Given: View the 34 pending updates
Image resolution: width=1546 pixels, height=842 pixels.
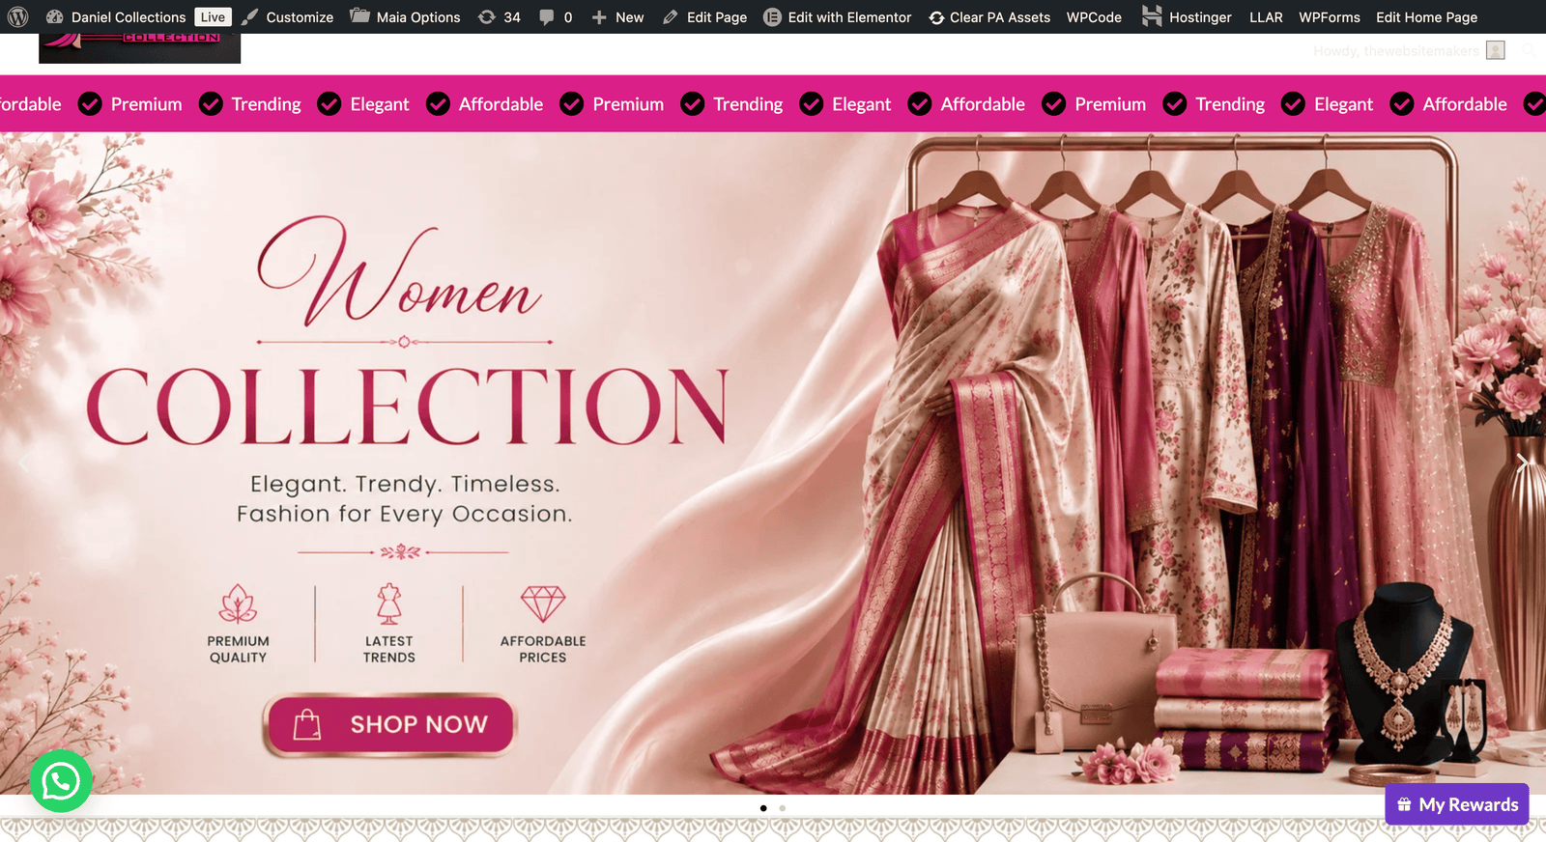Looking at the screenshot, I should [499, 17].
